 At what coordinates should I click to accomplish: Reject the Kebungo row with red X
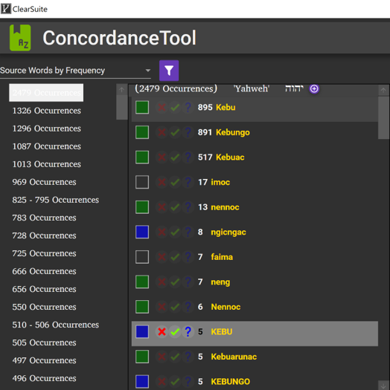(162, 132)
